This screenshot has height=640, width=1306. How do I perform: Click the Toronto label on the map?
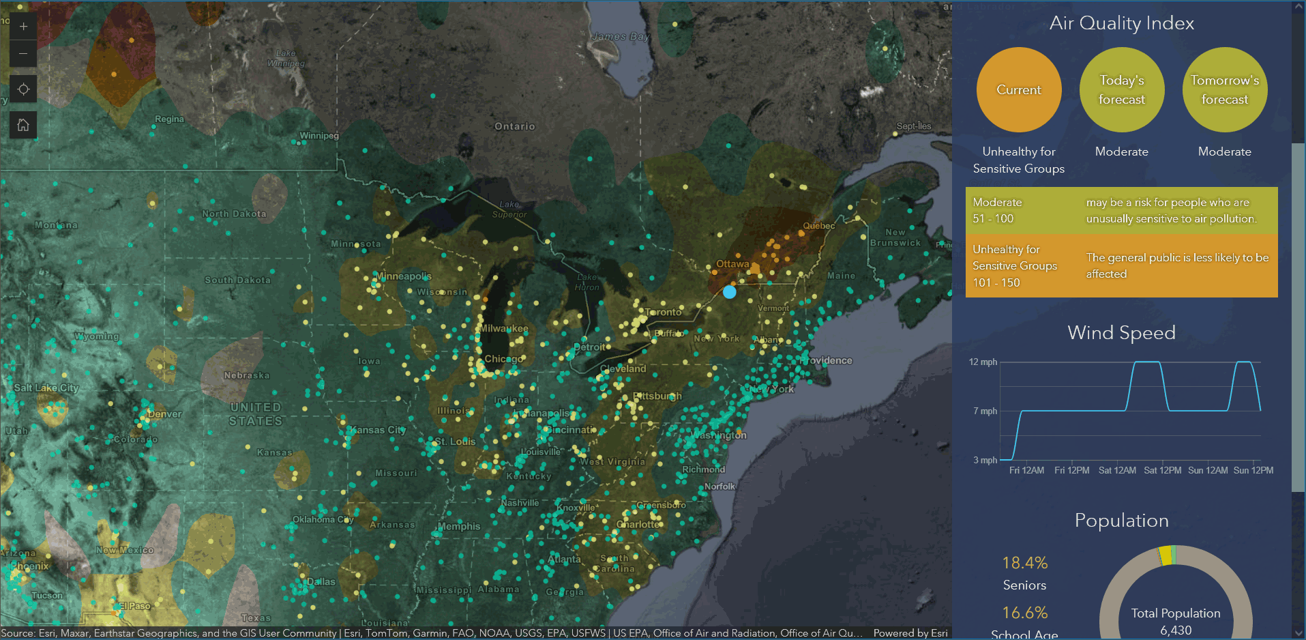coord(663,312)
